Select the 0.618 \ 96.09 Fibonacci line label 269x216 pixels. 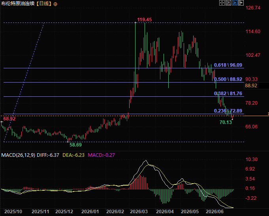click(x=228, y=65)
